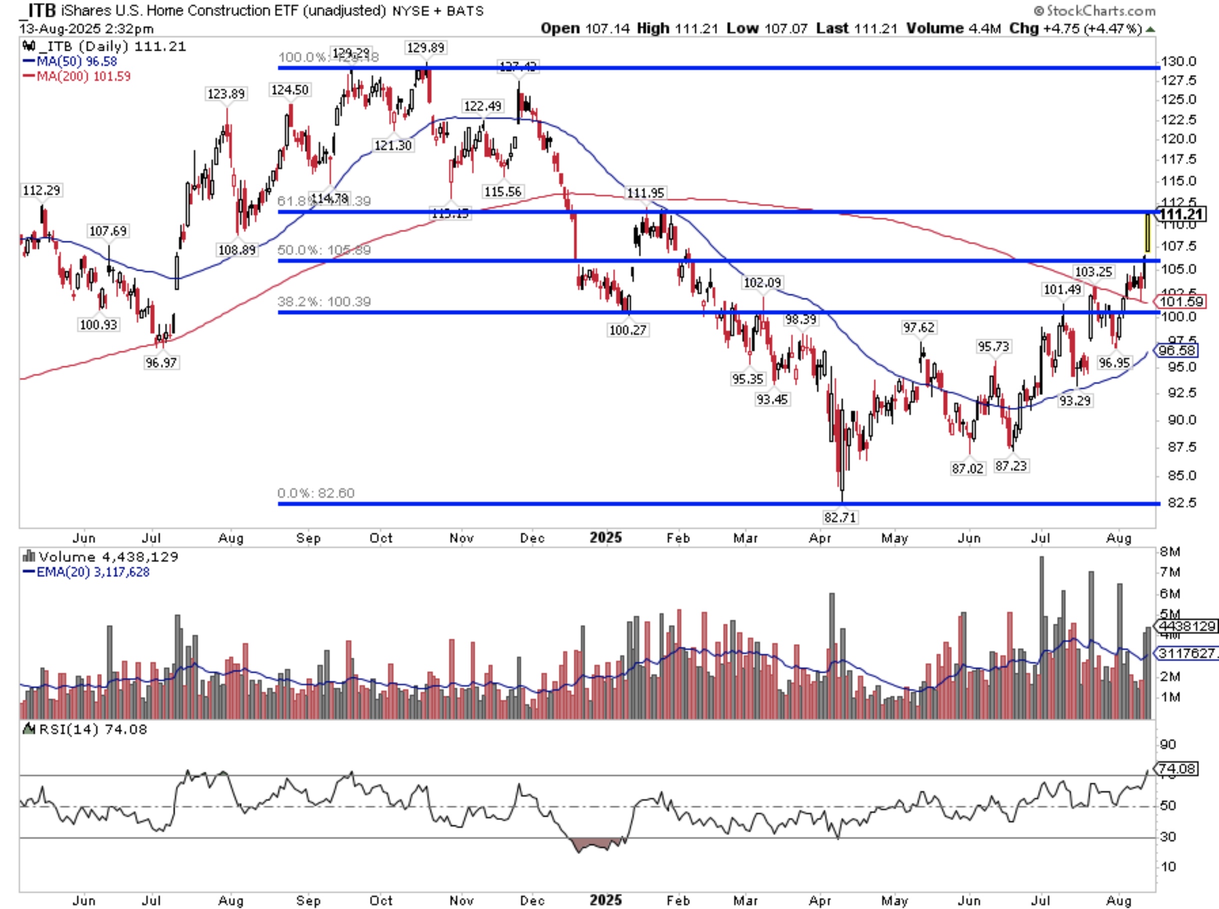Click the 2025 year label on price chart axis
Screen dimensions: 1219x909
[605, 537]
